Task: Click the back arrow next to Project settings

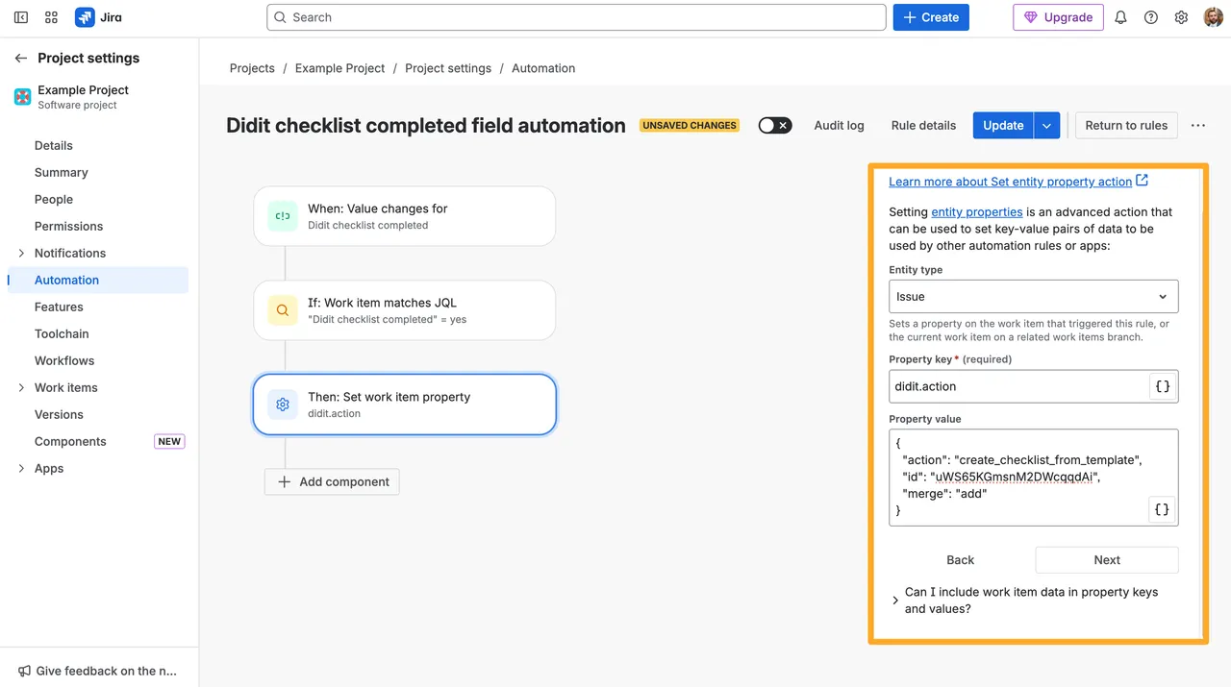Action: (x=20, y=58)
